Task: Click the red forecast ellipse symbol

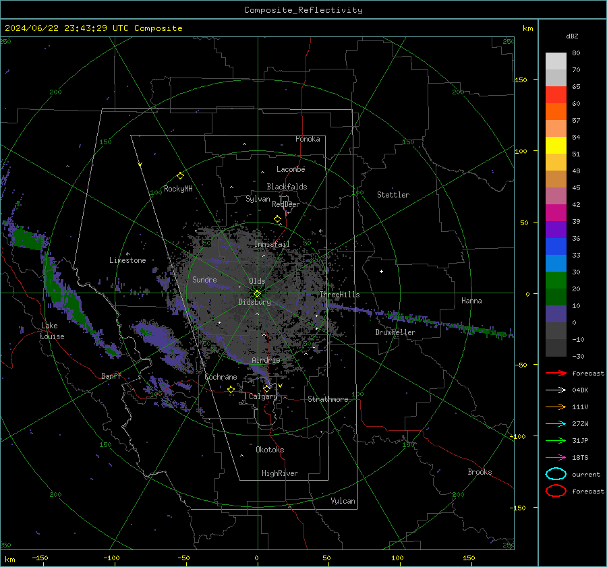Action: click(556, 491)
